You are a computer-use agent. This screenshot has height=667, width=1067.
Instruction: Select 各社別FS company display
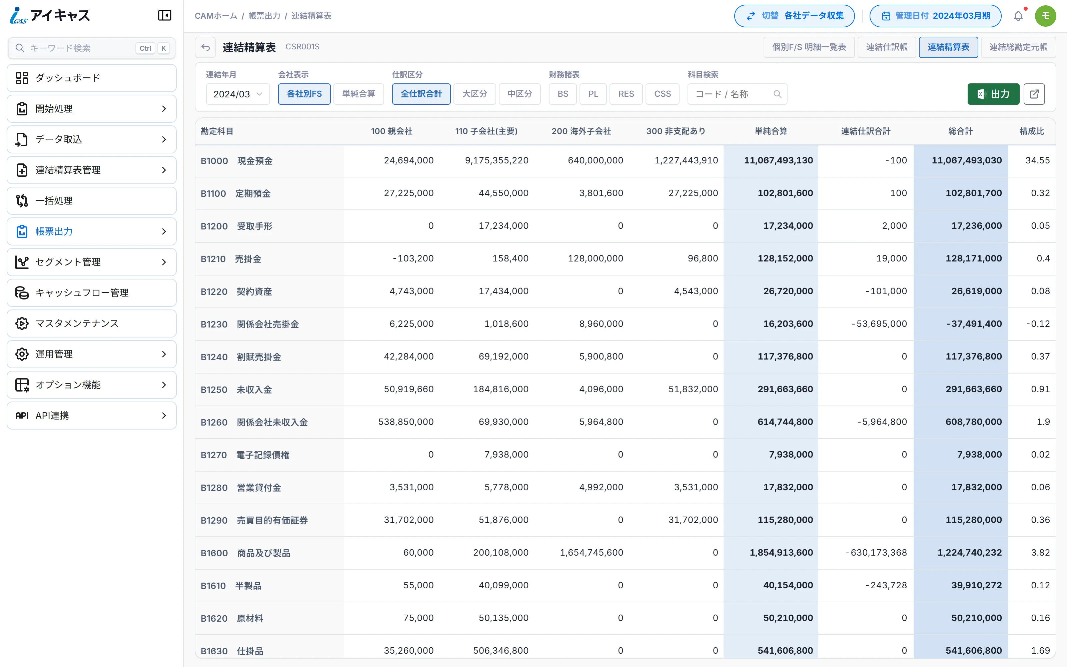point(304,94)
